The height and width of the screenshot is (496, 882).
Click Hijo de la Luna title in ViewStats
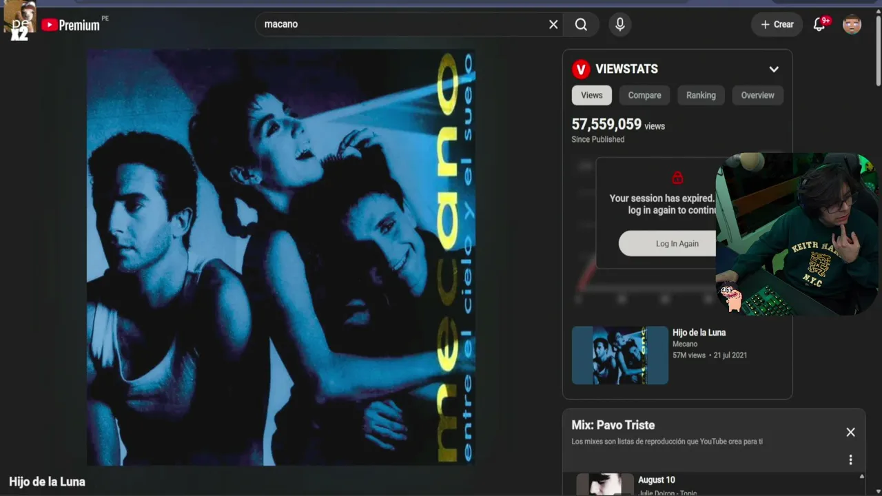pyautogui.click(x=699, y=333)
